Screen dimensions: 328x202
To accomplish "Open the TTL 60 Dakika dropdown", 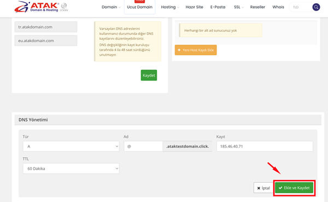I will (x=71, y=169).
